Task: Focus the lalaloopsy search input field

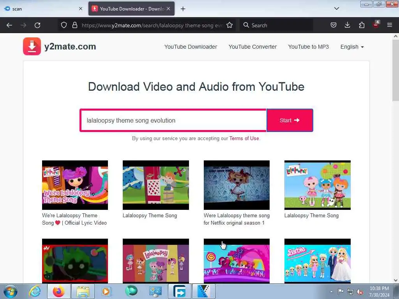Action: 173,120
